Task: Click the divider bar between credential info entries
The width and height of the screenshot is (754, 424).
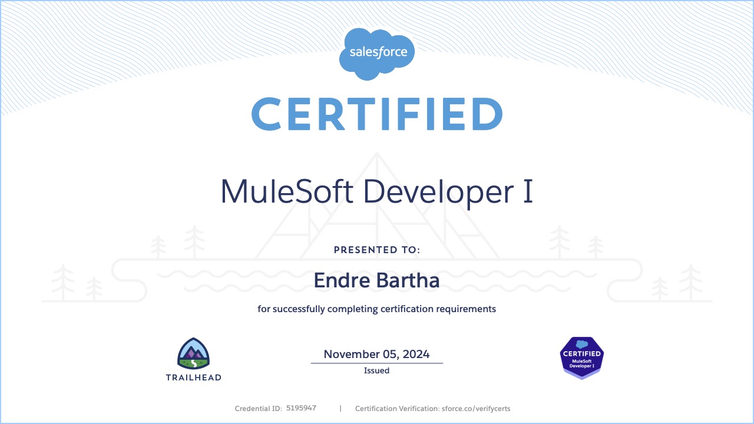Action: click(340, 408)
